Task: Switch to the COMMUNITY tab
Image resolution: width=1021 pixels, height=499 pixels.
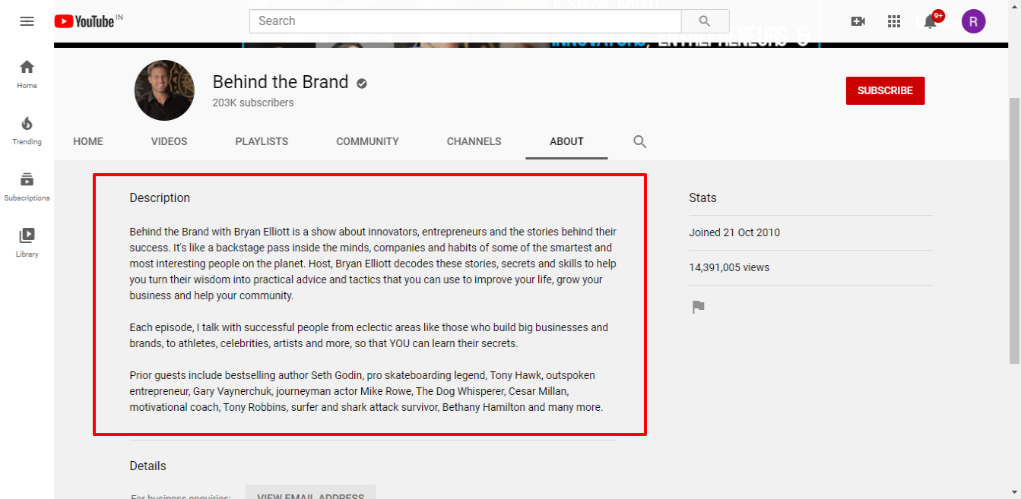Action: [x=367, y=141]
